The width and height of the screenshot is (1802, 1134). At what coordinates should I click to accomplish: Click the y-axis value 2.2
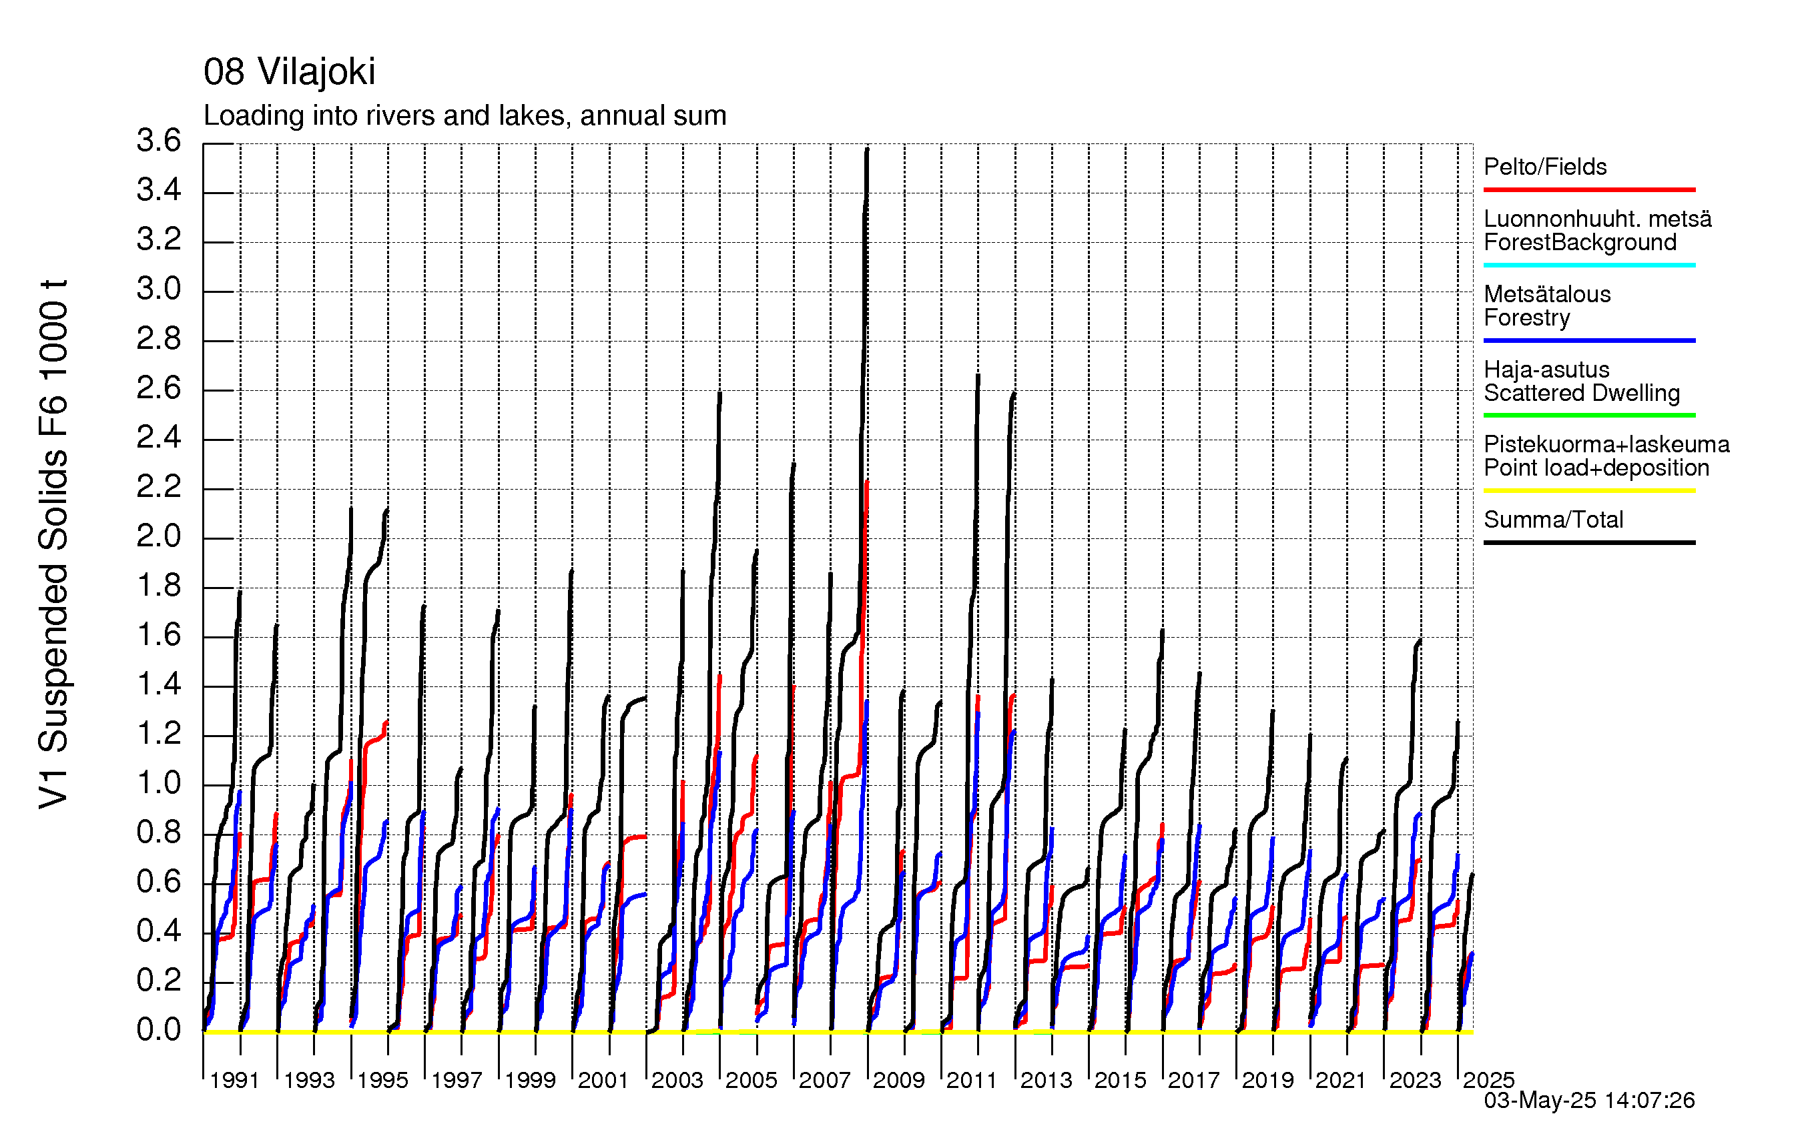159,487
